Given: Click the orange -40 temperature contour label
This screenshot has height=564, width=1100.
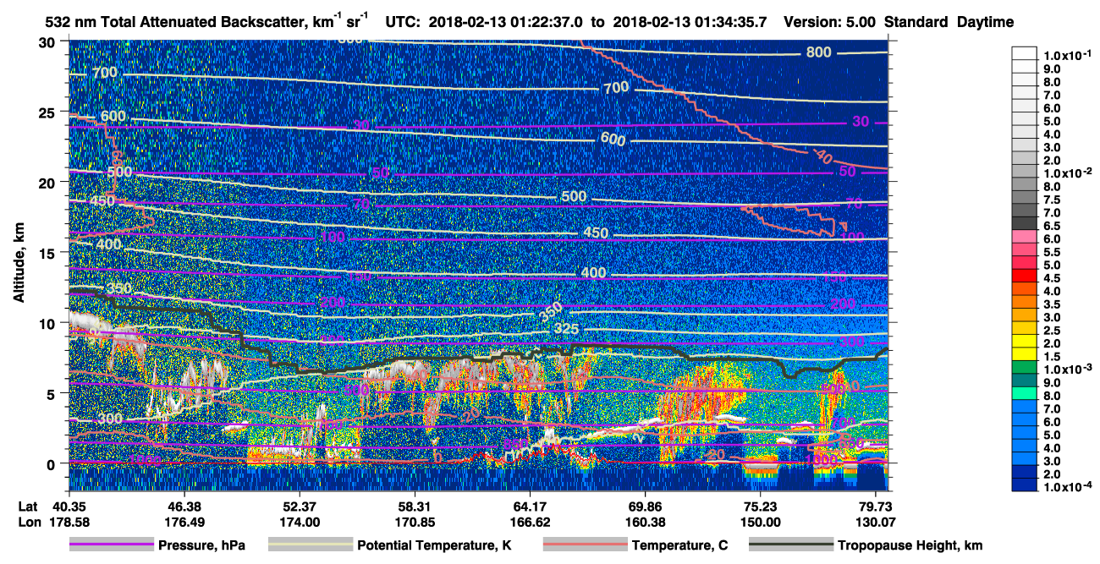Looking at the screenshot, I should (821, 156).
